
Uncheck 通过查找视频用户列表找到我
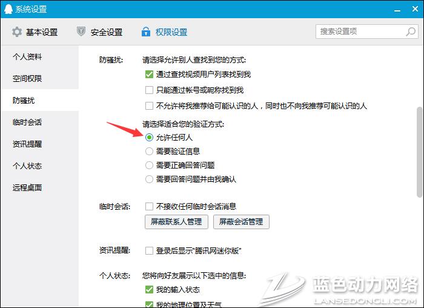(x=149, y=75)
